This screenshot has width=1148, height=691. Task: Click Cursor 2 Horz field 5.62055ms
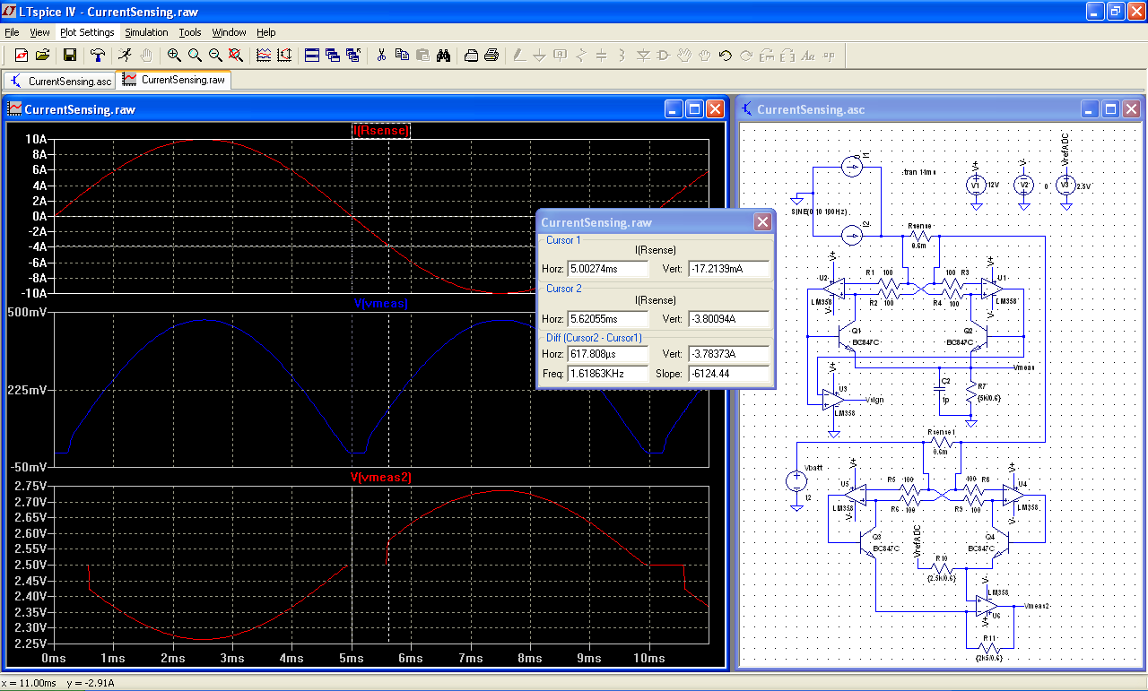608,319
